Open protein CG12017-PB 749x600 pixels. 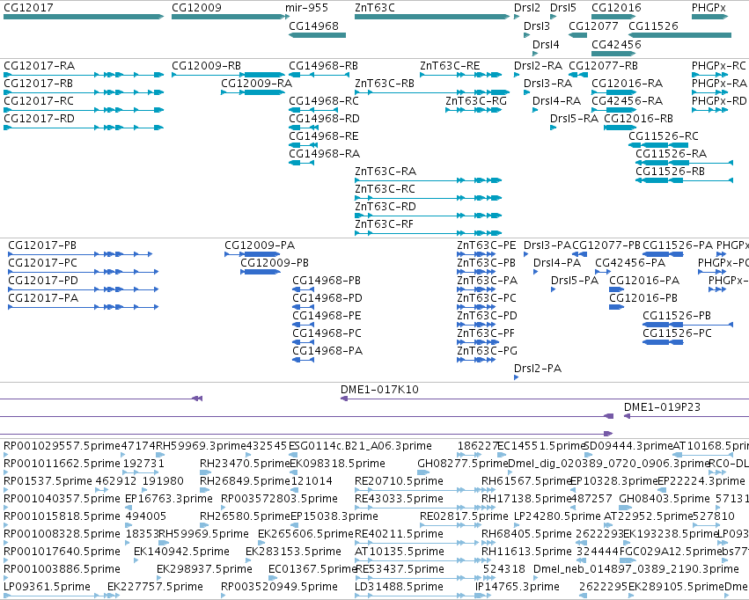[x=80, y=254]
